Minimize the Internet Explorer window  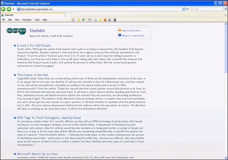click(216, 3)
